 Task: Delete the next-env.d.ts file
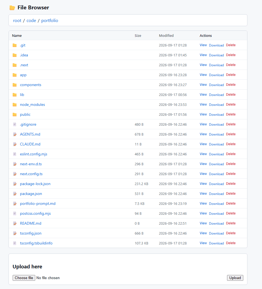tap(231, 164)
